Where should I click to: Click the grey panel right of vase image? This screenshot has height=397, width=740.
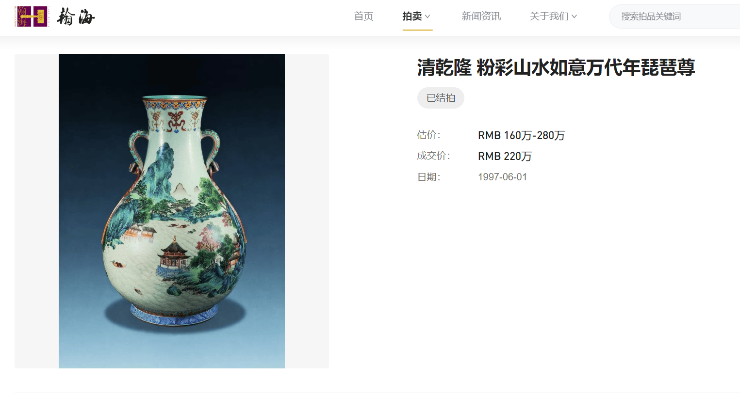click(307, 211)
